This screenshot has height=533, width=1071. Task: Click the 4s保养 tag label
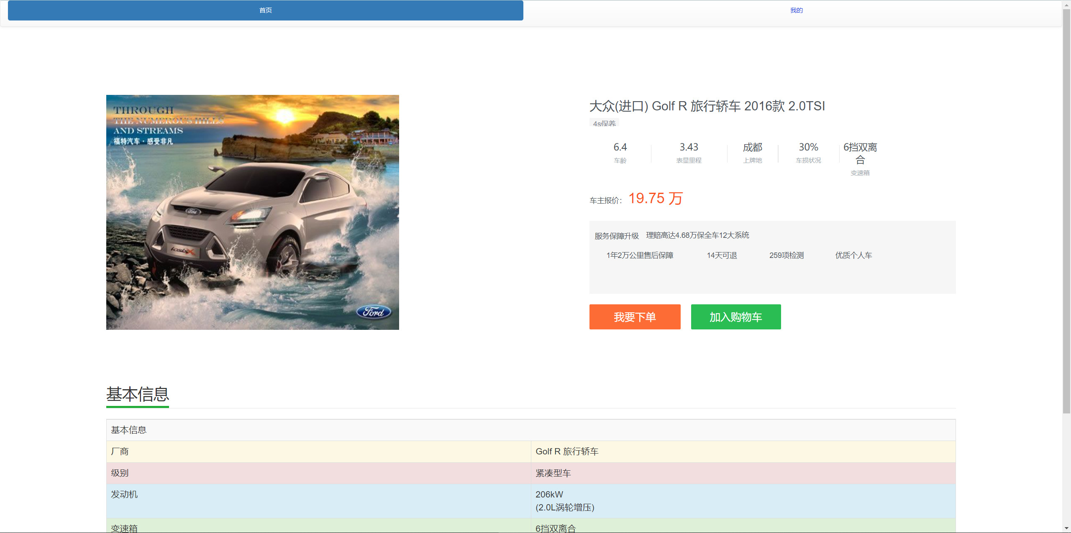(x=604, y=123)
